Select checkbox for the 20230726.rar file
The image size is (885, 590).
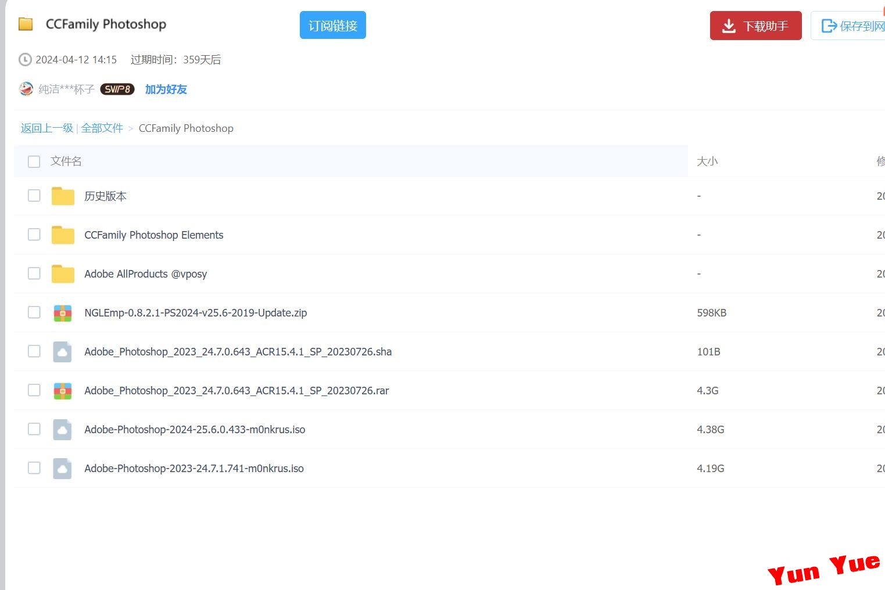34,390
